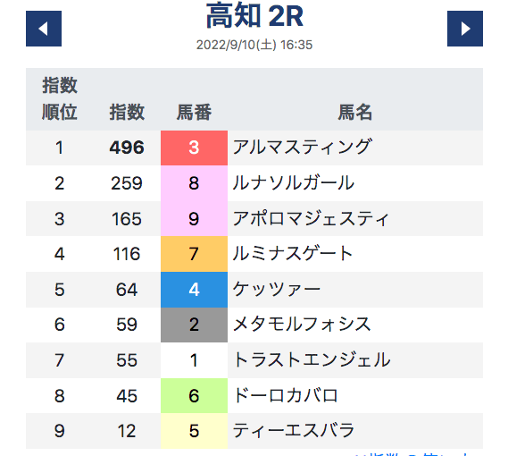Click the 高知 2R race title
This screenshot has height=456, width=508.
pyautogui.click(x=254, y=15)
